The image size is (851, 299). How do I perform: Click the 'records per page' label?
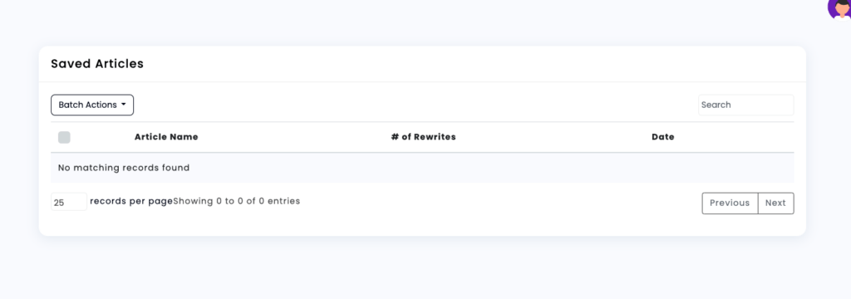pos(131,201)
